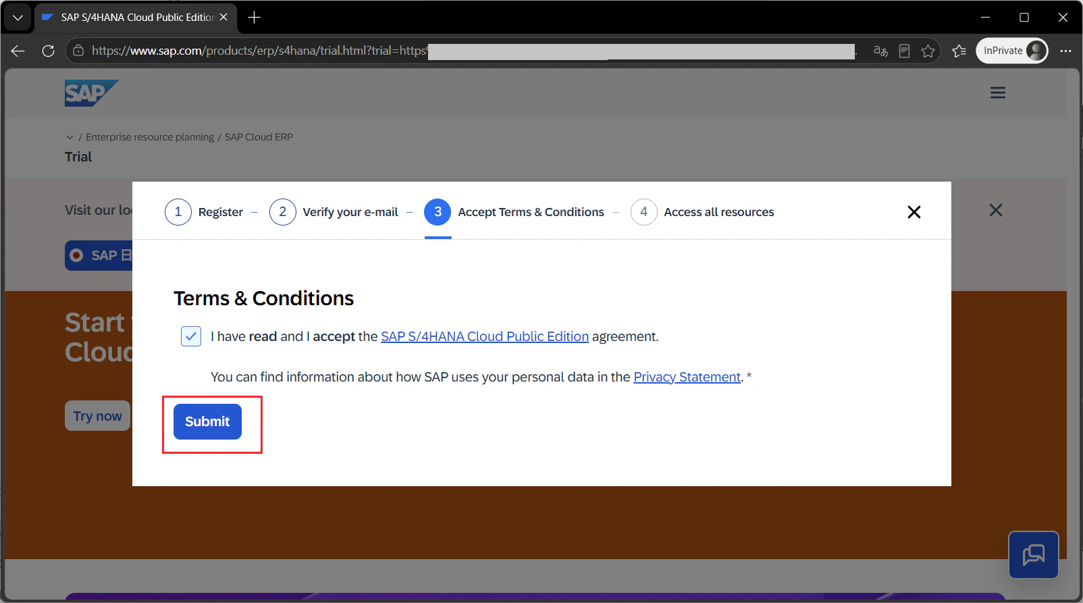Open the chat widget
This screenshot has width=1083, height=603.
1034,555
